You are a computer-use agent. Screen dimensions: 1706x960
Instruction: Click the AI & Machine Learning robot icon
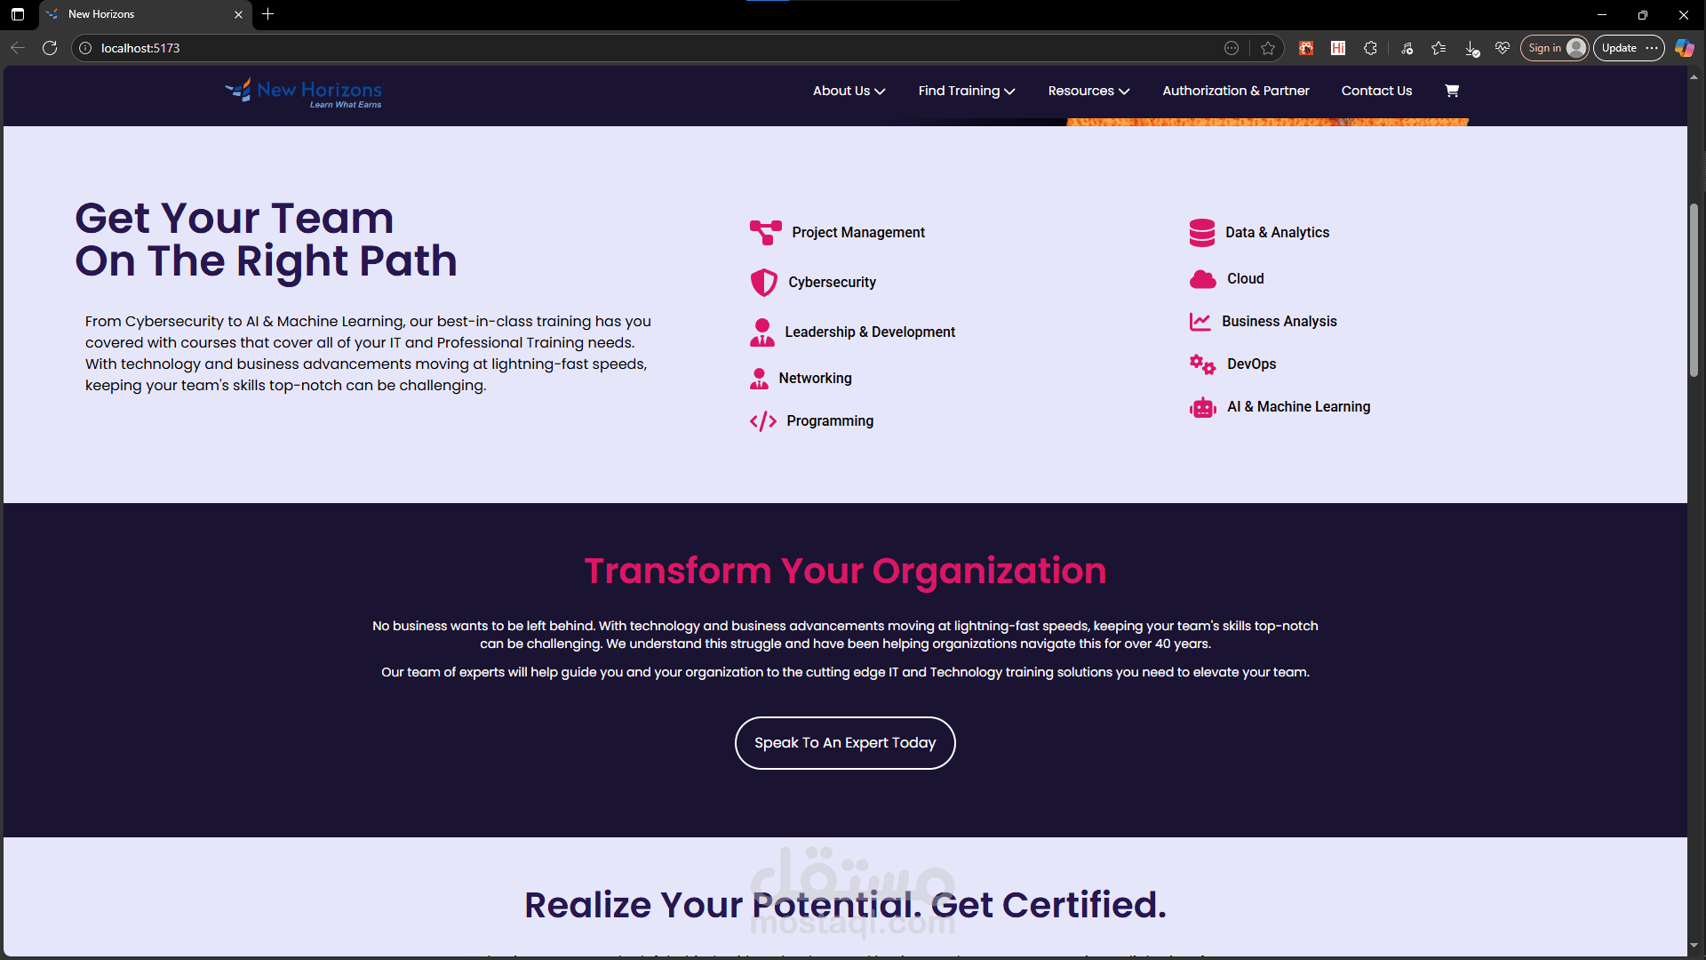[x=1202, y=407]
